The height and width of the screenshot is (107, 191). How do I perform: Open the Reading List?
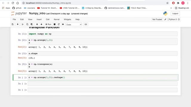coord(182,8)
